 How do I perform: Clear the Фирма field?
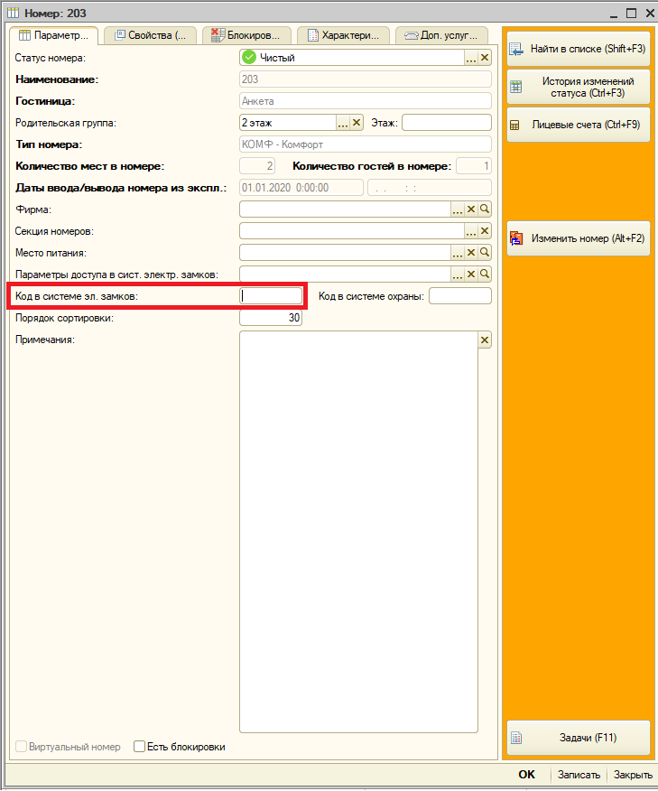point(471,209)
